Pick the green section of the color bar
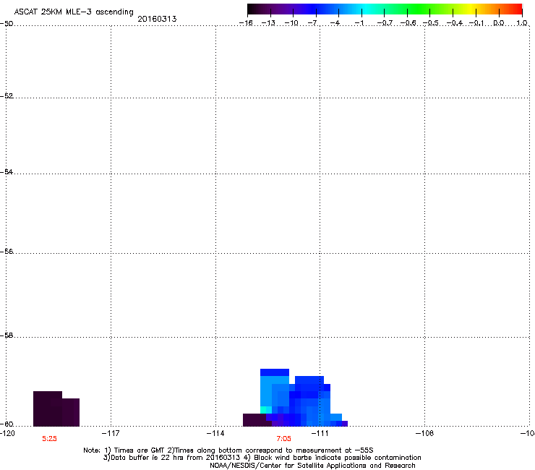The width and height of the screenshot is (535, 470). [419, 9]
